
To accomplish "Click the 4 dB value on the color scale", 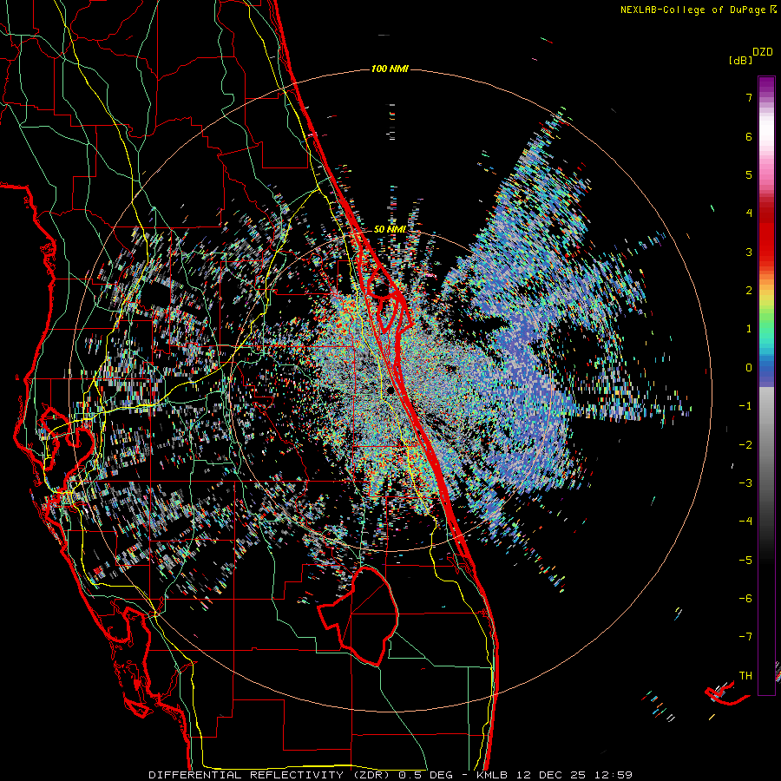I will (x=749, y=213).
